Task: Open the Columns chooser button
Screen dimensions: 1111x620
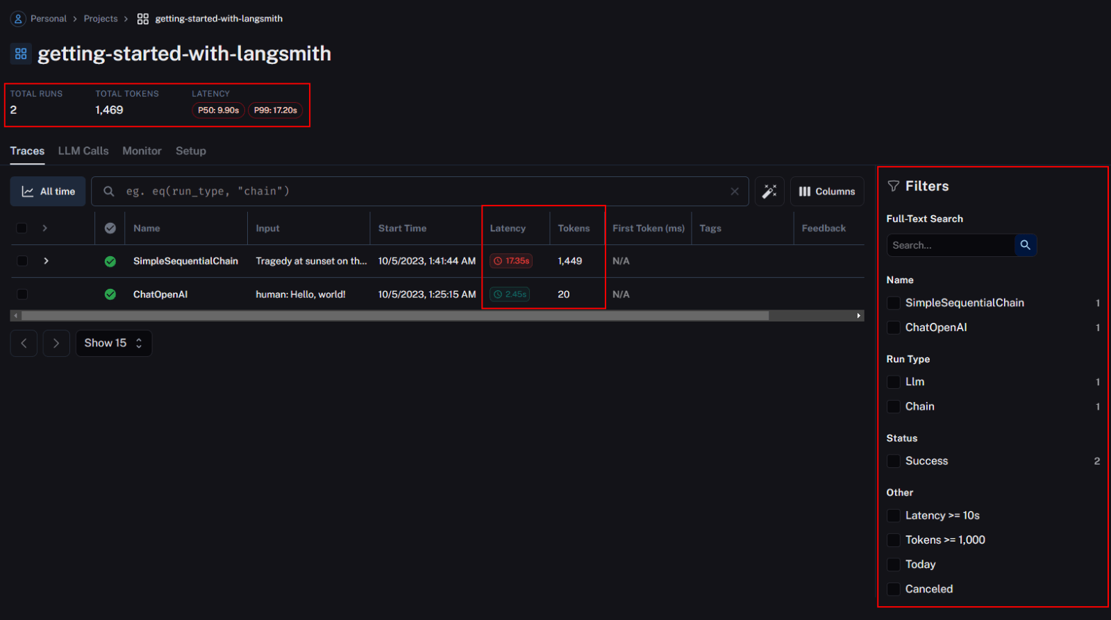Action: pos(827,192)
